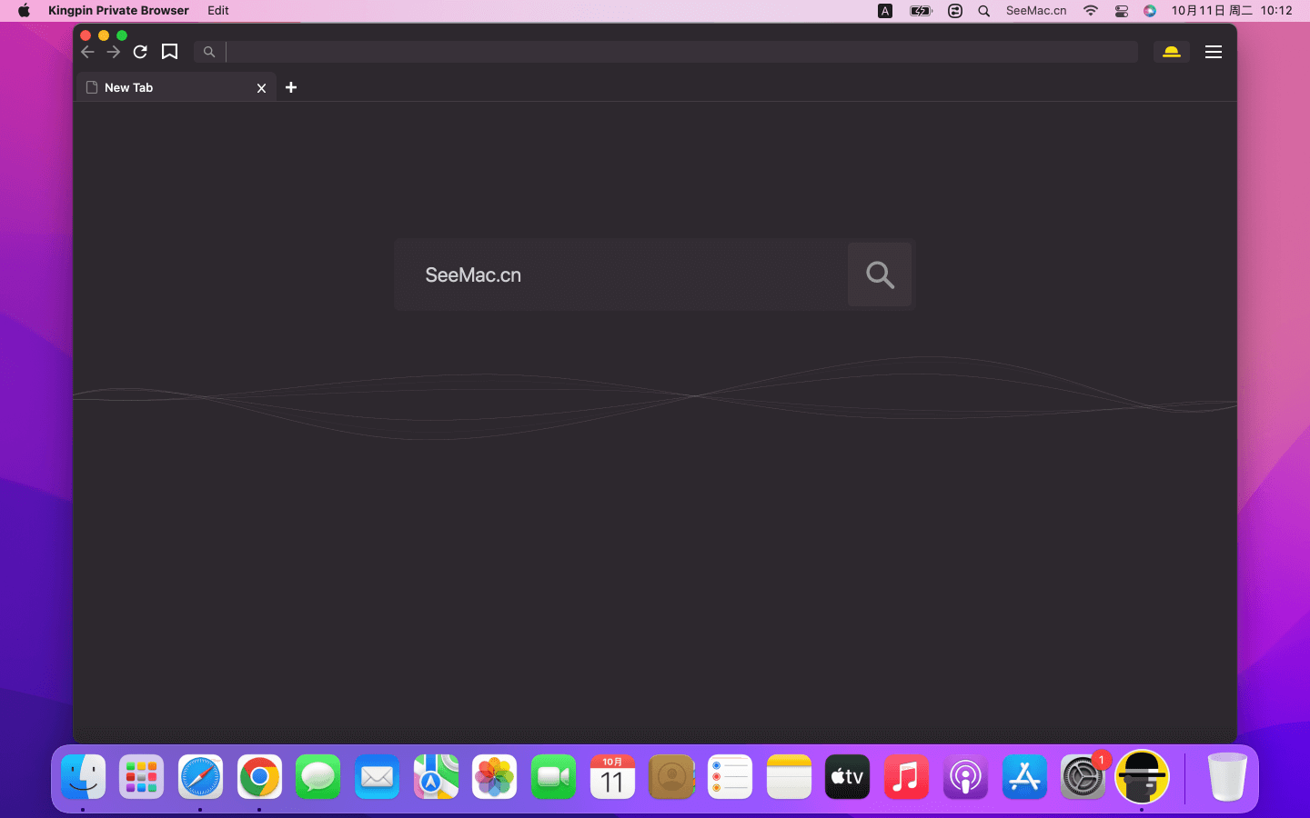This screenshot has height=818, width=1310.
Task: Open the hamburger menu
Action: click(x=1213, y=52)
